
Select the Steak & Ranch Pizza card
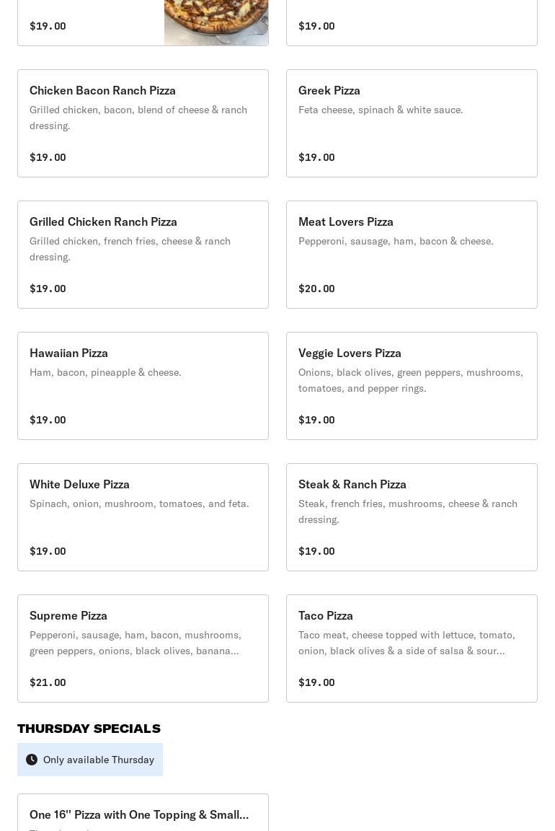(412, 517)
